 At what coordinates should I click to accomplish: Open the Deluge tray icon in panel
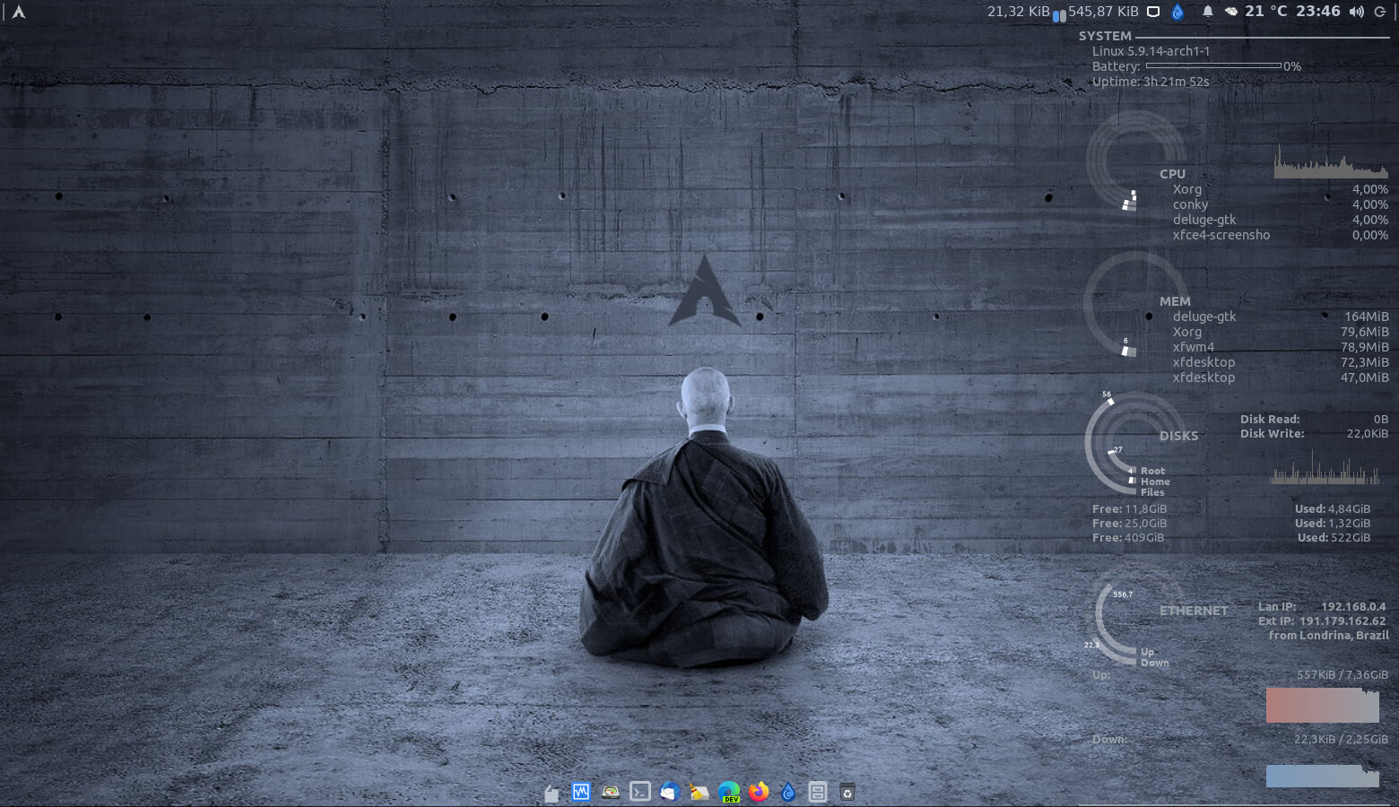pos(1178,13)
